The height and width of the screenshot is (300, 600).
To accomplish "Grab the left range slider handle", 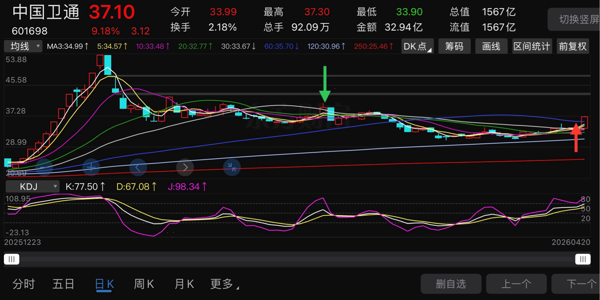I will (12, 259).
